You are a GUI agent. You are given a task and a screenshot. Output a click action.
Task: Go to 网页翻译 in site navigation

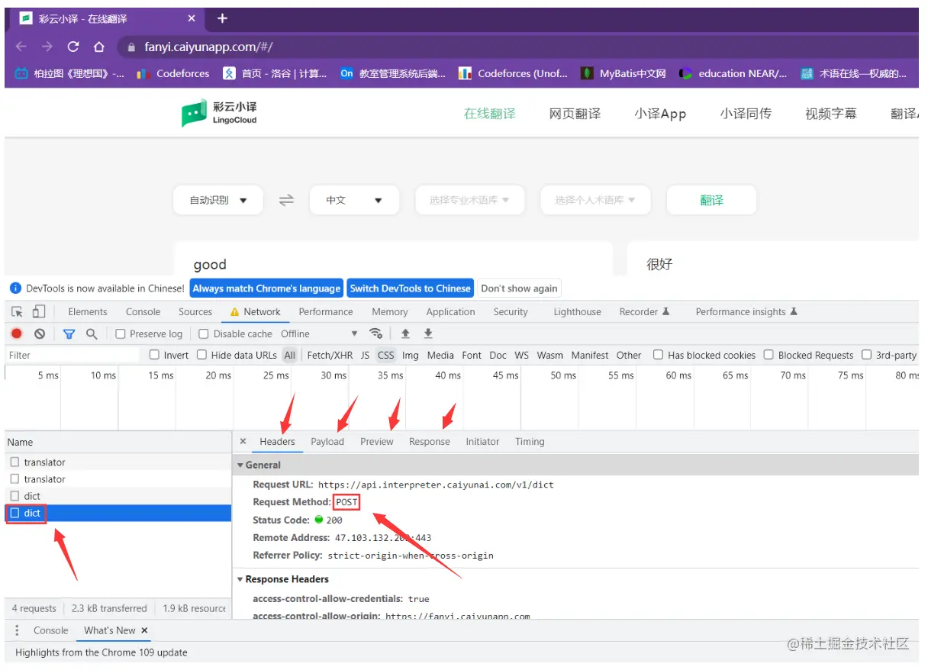click(x=575, y=114)
